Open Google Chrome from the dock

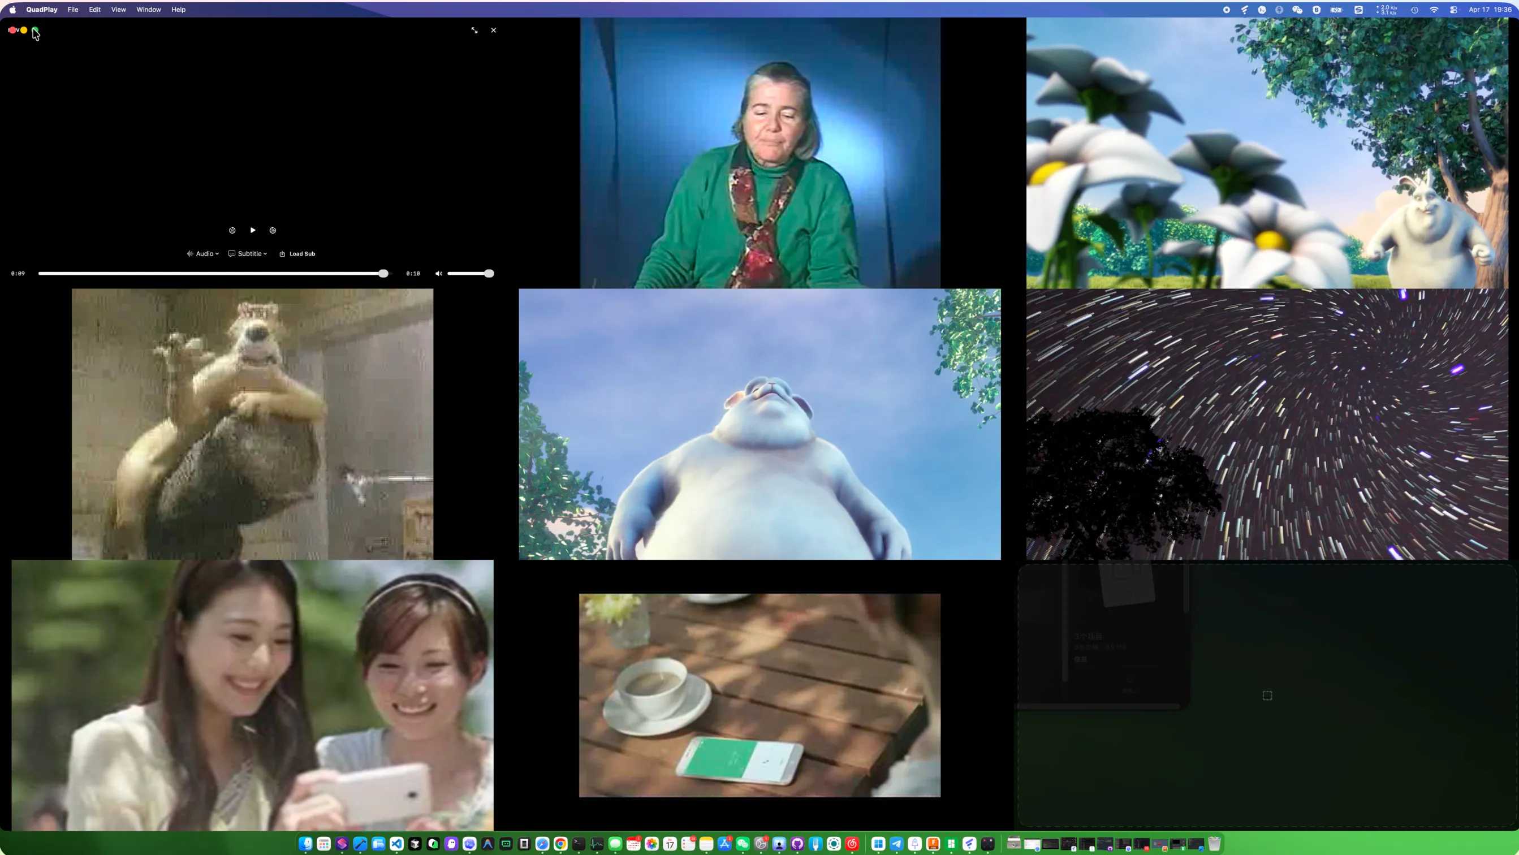point(561,844)
